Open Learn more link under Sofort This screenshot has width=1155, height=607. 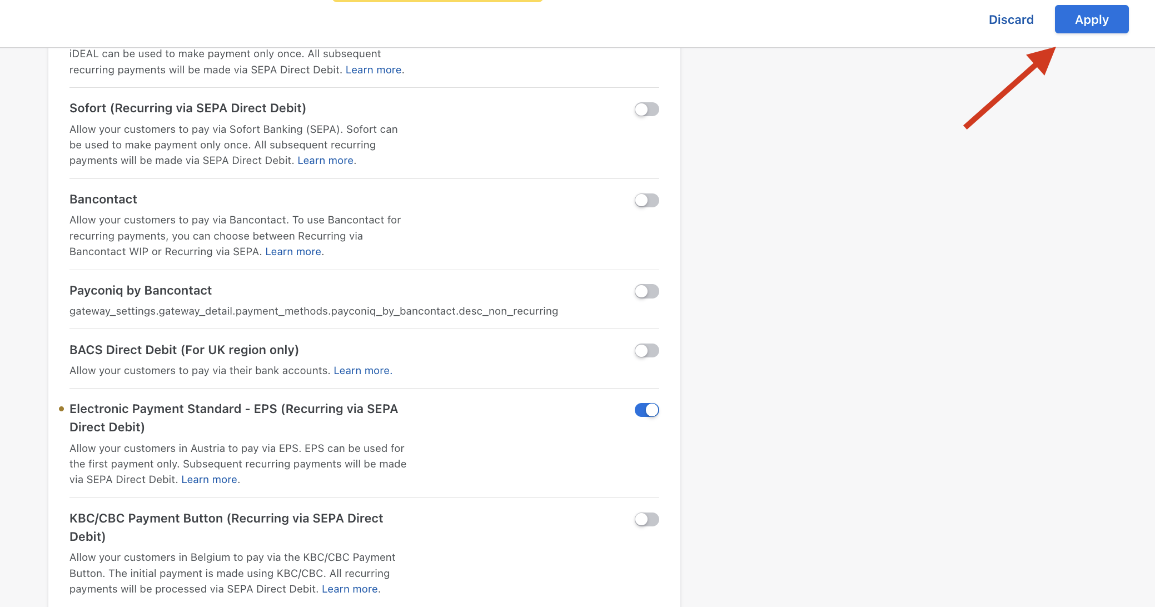pyautogui.click(x=325, y=161)
